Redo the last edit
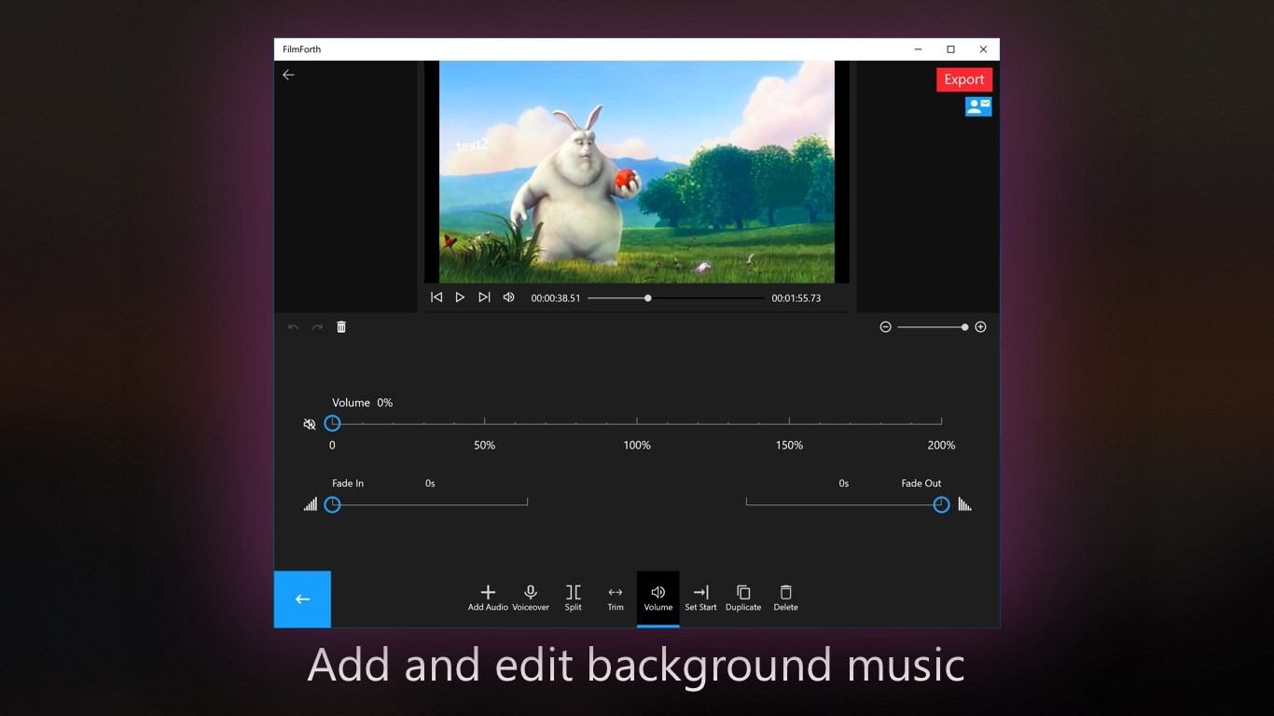The width and height of the screenshot is (1274, 716). 317,327
